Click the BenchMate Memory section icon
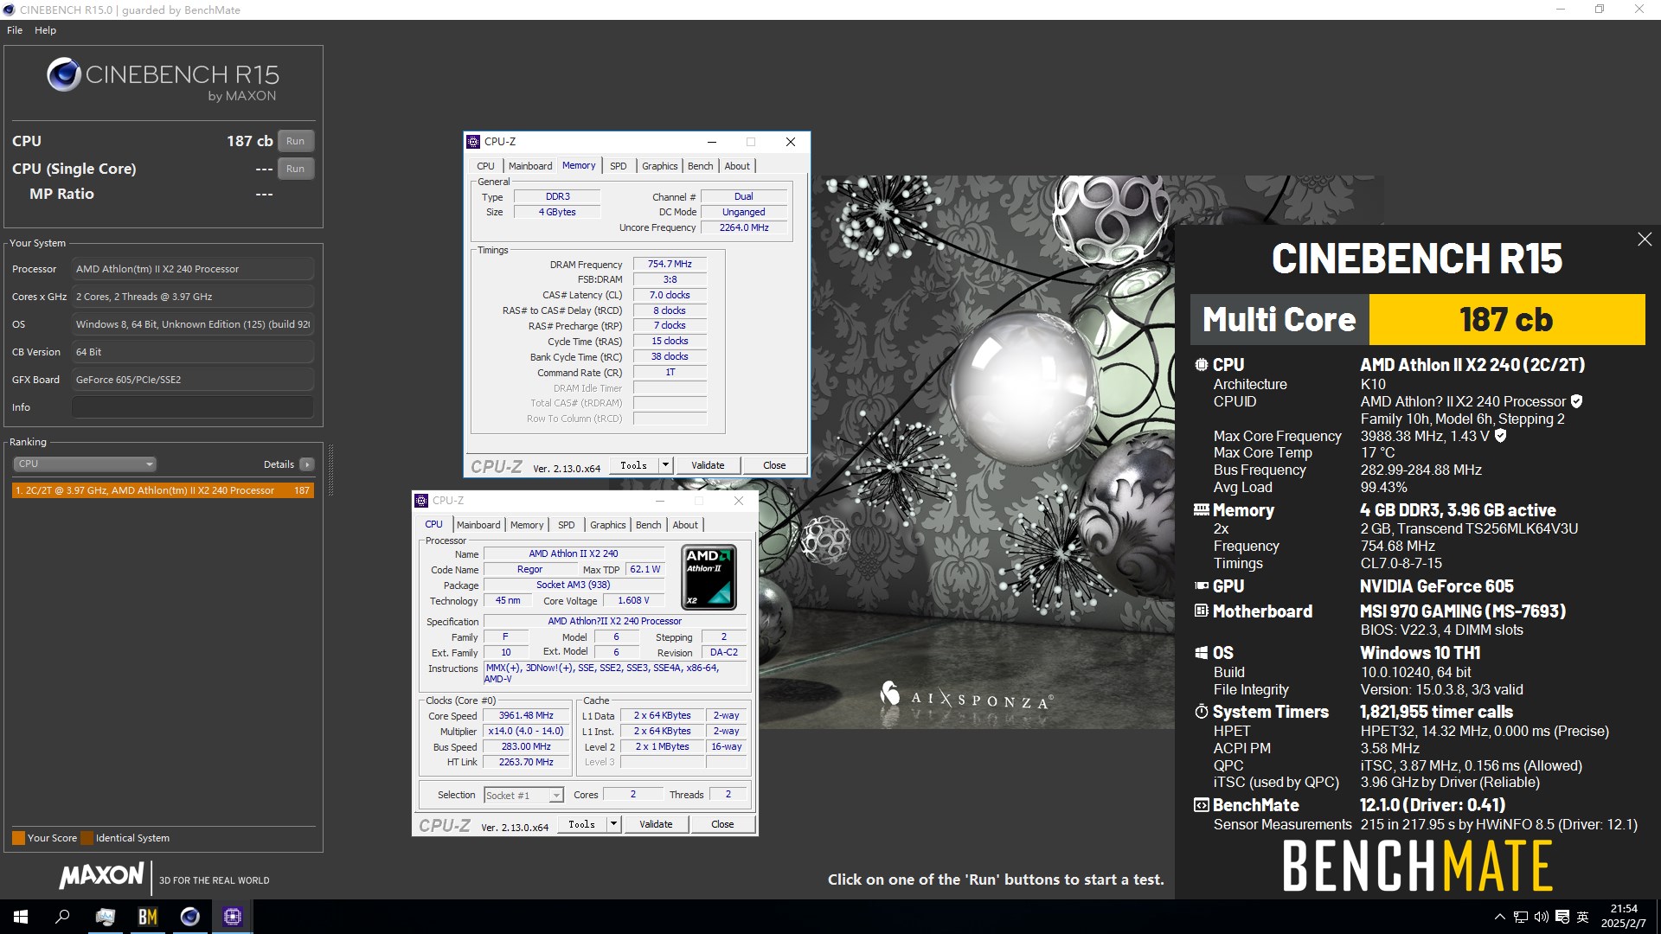 coord(1202,510)
